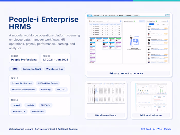Select the All filter in Pending Application
Viewport: 180px width, 135px height.
pos(152,24)
